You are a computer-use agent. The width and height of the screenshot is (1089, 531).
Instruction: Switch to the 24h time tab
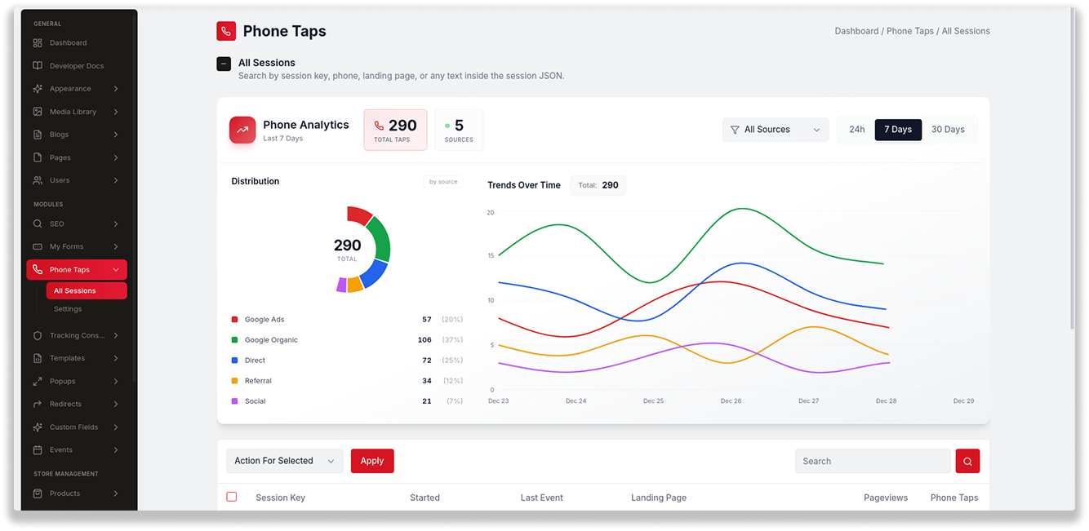click(x=856, y=130)
